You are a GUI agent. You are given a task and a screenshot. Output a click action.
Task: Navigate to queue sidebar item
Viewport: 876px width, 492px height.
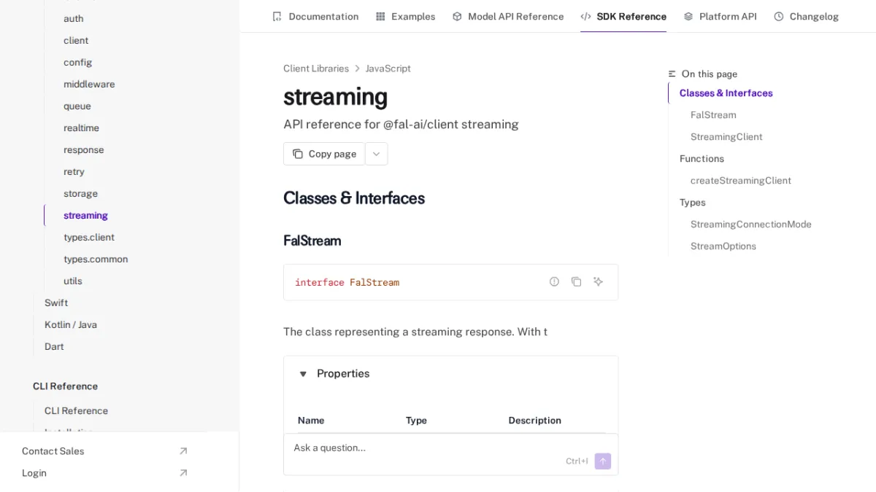point(77,106)
